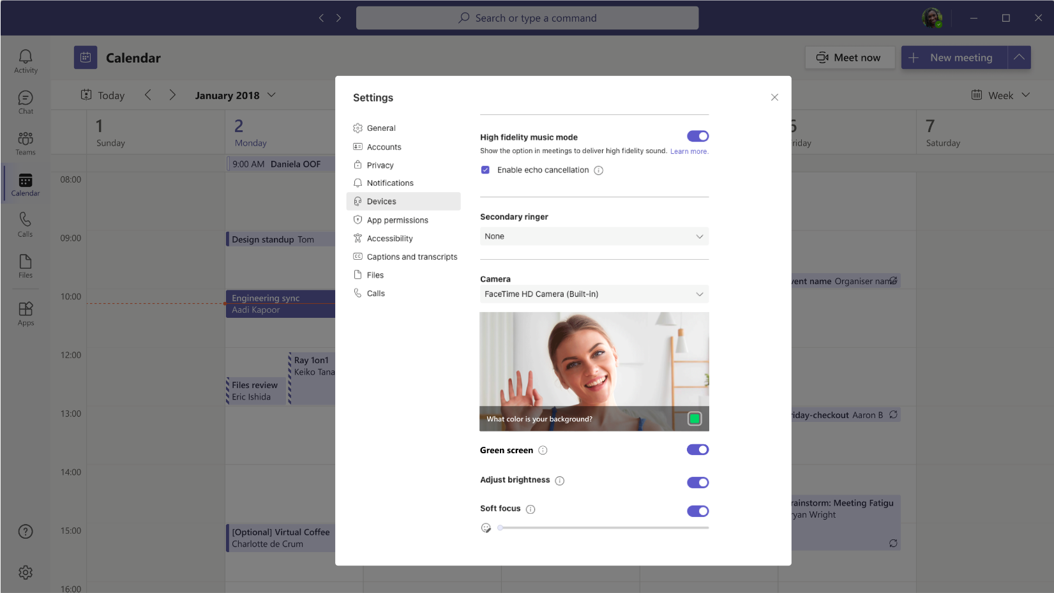The width and height of the screenshot is (1054, 593).
Task: Open the Help icon at bottom left
Action: click(x=25, y=531)
